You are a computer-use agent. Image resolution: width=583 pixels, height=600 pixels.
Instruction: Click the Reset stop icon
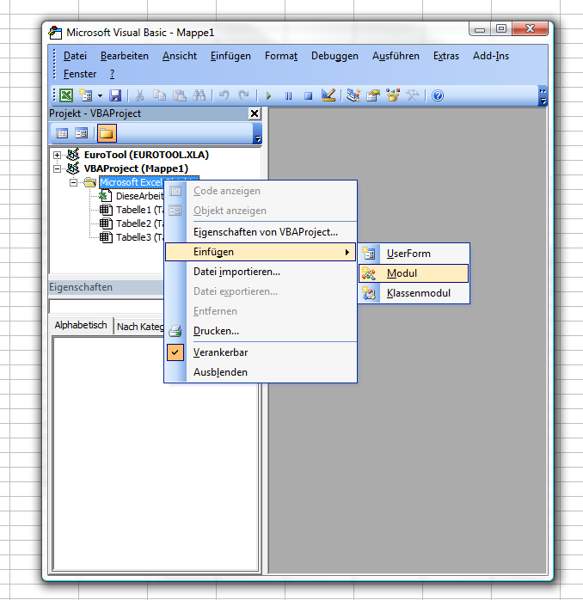(308, 95)
